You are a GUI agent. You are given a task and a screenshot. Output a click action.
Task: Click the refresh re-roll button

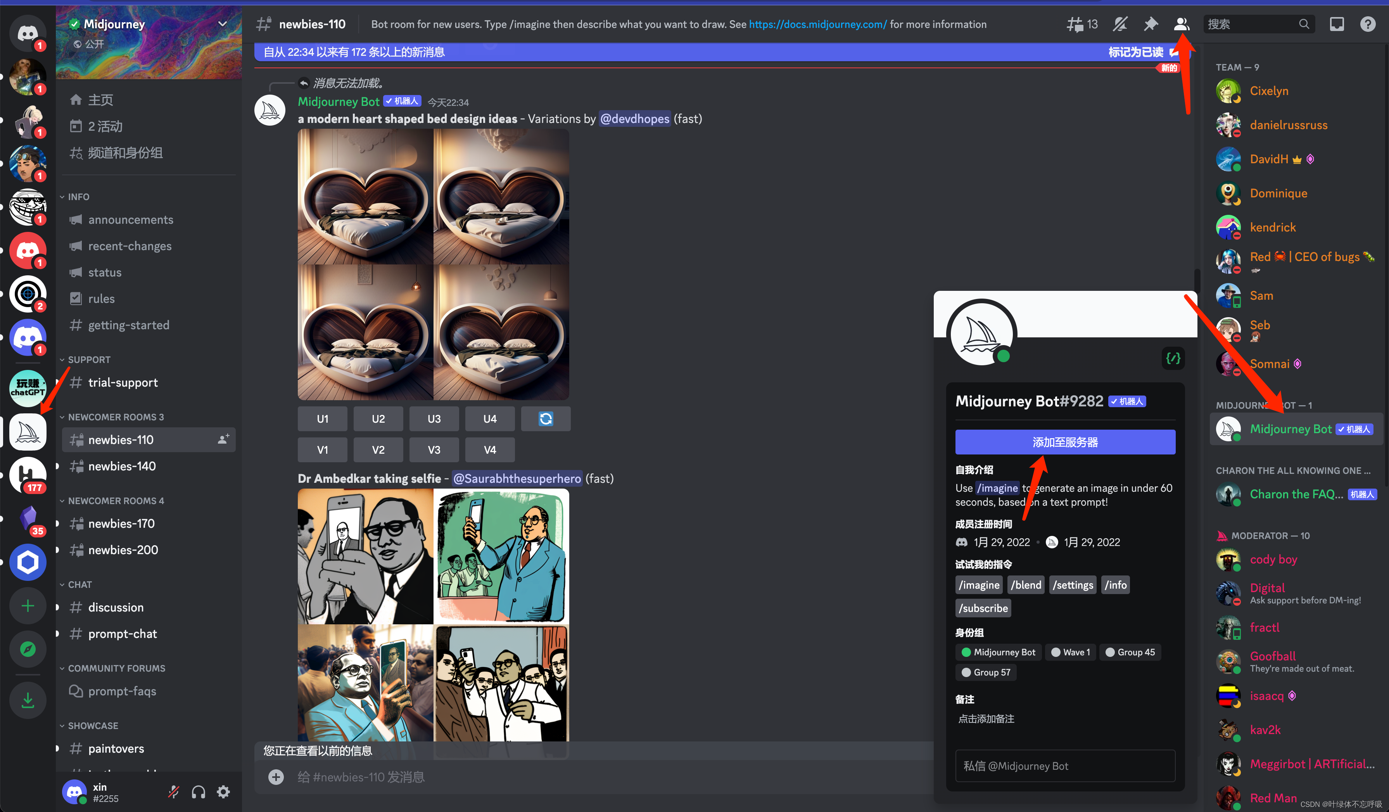pyautogui.click(x=545, y=419)
